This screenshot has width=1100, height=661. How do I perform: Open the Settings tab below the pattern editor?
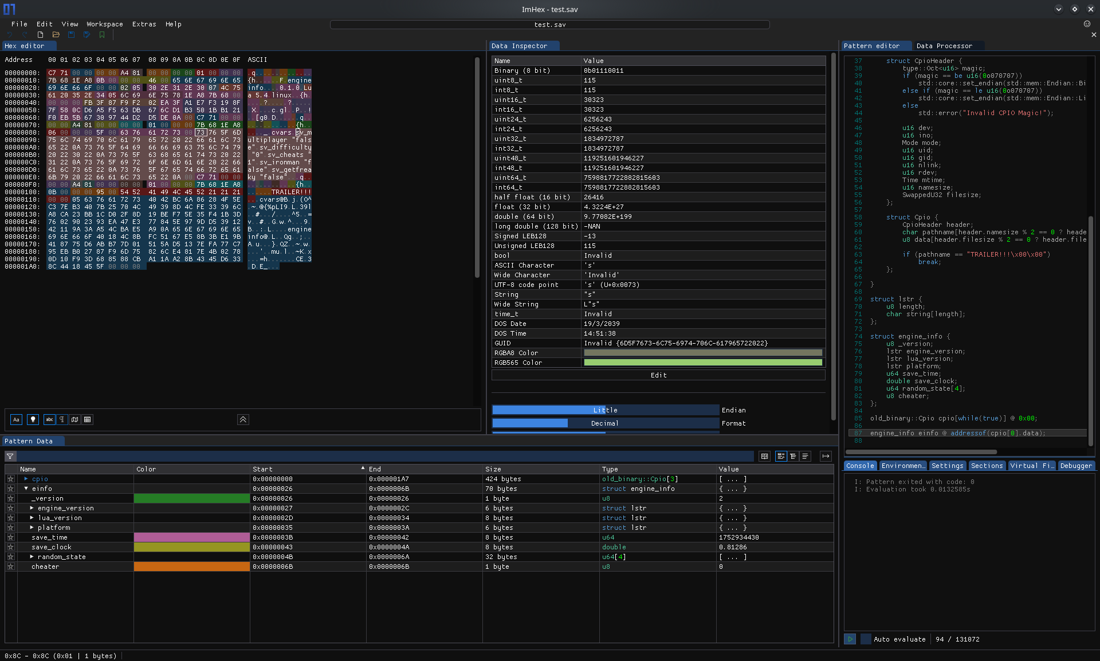[x=947, y=466]
